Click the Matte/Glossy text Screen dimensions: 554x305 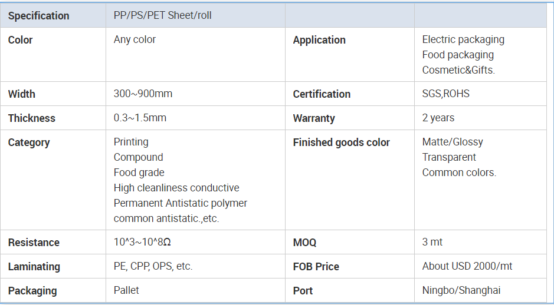click(453, 142)
